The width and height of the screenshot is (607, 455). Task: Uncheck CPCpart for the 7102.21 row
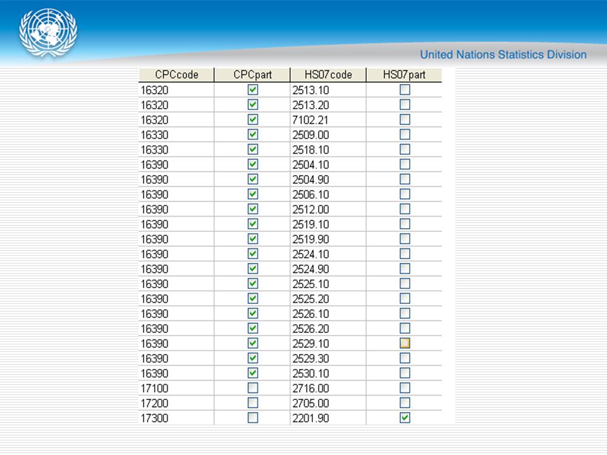[x=253, y=119]
